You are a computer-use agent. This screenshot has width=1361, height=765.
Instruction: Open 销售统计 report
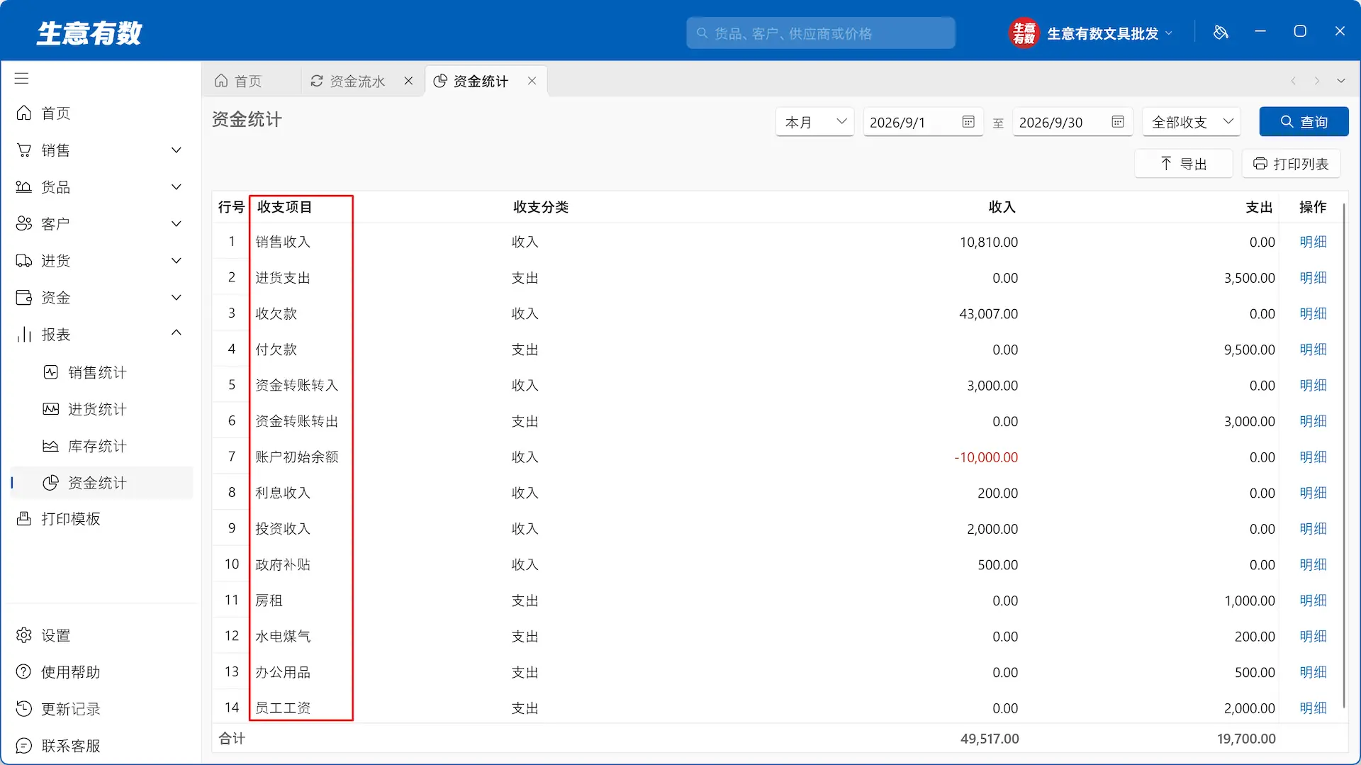point(97,372)
